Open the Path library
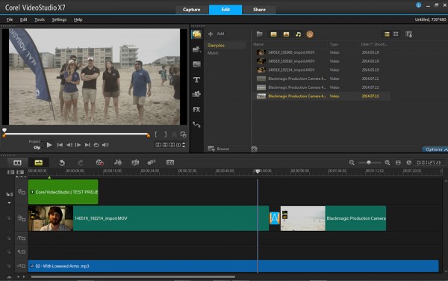 click(x=196, y=125)
